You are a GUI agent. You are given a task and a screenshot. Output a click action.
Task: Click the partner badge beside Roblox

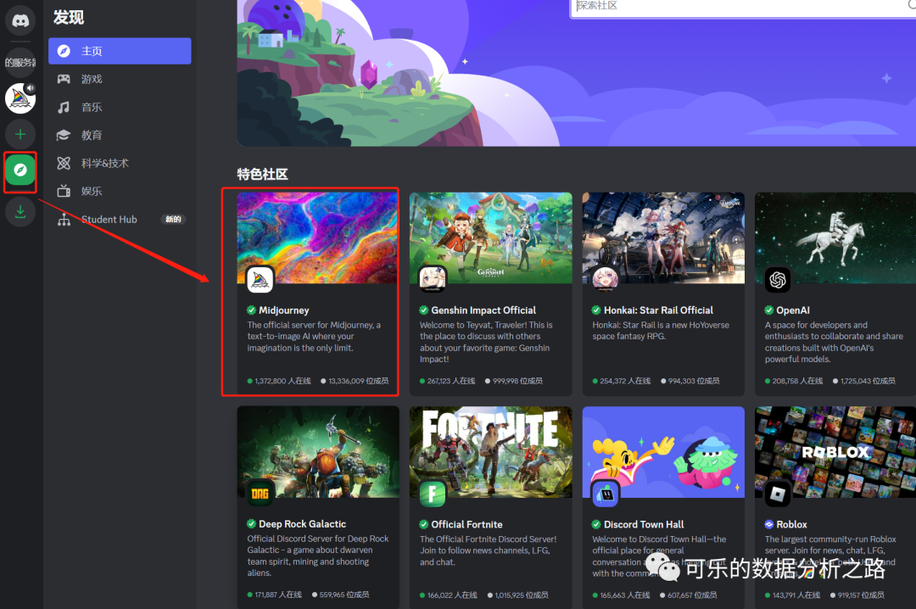(x=769, y=524)
